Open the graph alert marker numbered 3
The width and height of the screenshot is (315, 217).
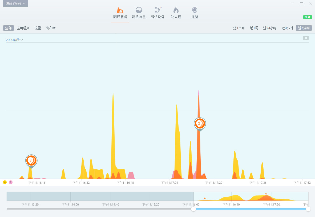point(31,161)
